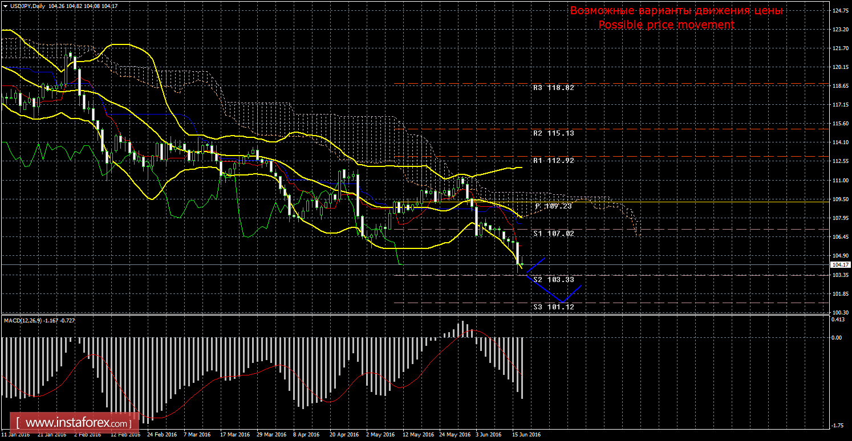Click the current price tag 104.17

838,265
